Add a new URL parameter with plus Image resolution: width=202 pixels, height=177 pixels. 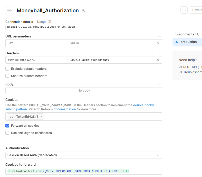tap(159, 36)
